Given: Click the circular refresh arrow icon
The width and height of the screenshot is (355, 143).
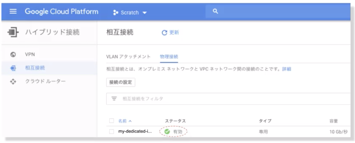Looking at the screenshot, I should pos(164,33).
